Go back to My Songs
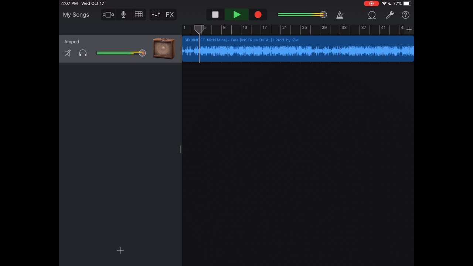This screenshot has width=473, height=266. 76,15
